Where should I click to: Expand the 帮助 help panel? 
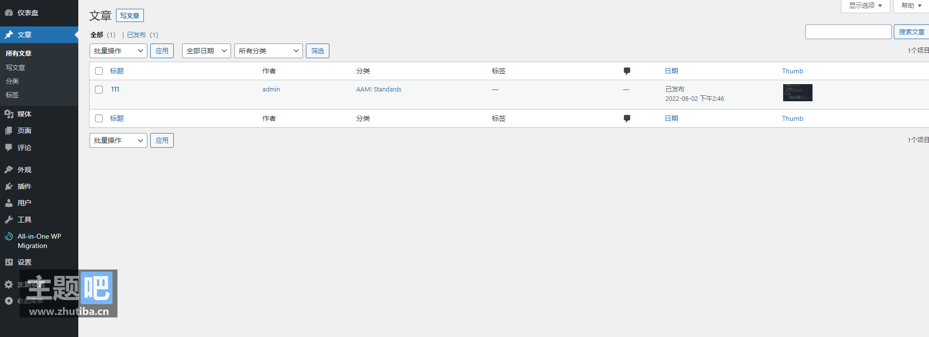911,6
